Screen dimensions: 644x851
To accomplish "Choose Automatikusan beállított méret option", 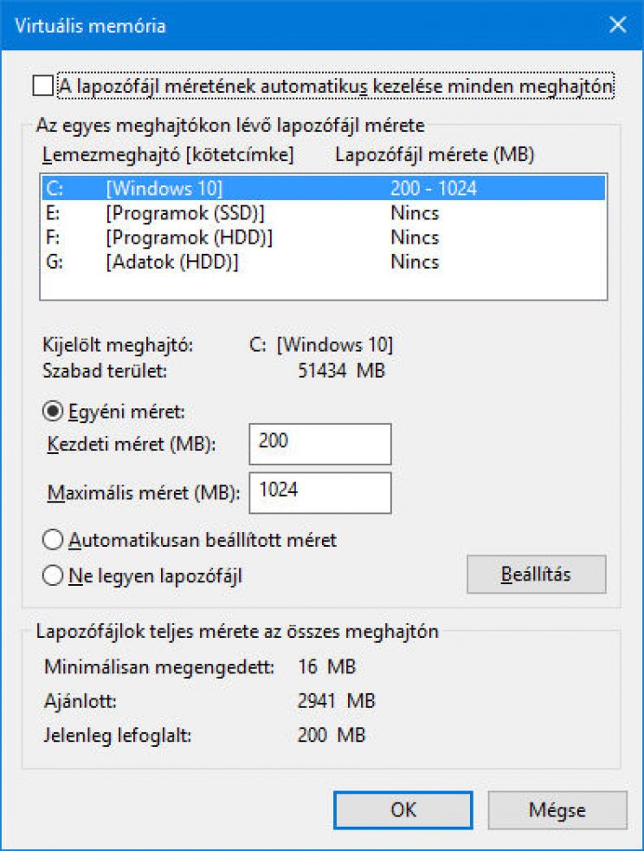I will (53, 540).
